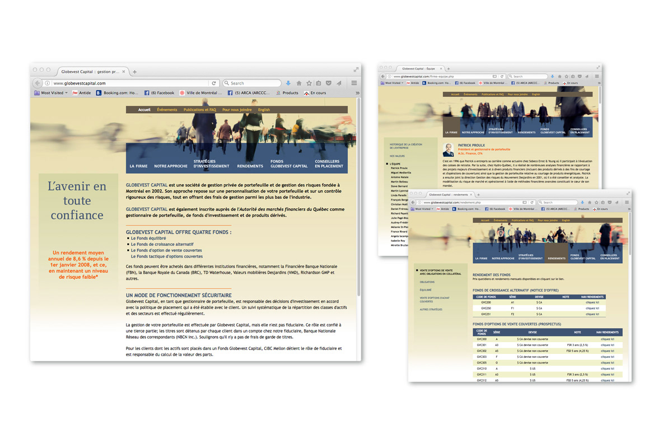Reload the page in the rendements window
This screenshot has width=672, height=448.
coord(533,202)
